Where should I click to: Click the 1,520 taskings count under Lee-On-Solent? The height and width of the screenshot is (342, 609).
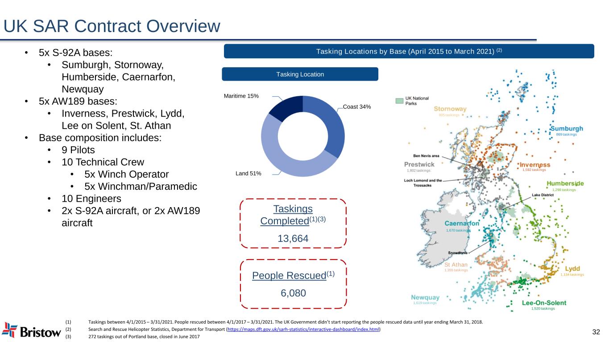543,309
